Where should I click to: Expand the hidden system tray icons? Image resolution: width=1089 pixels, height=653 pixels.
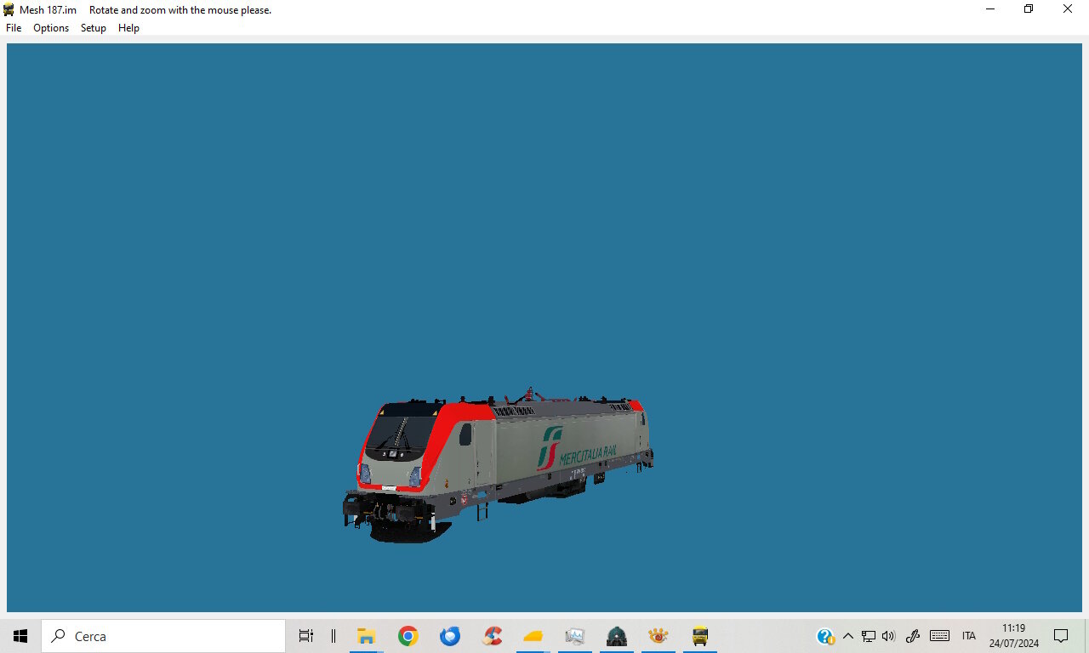point(848,636)
